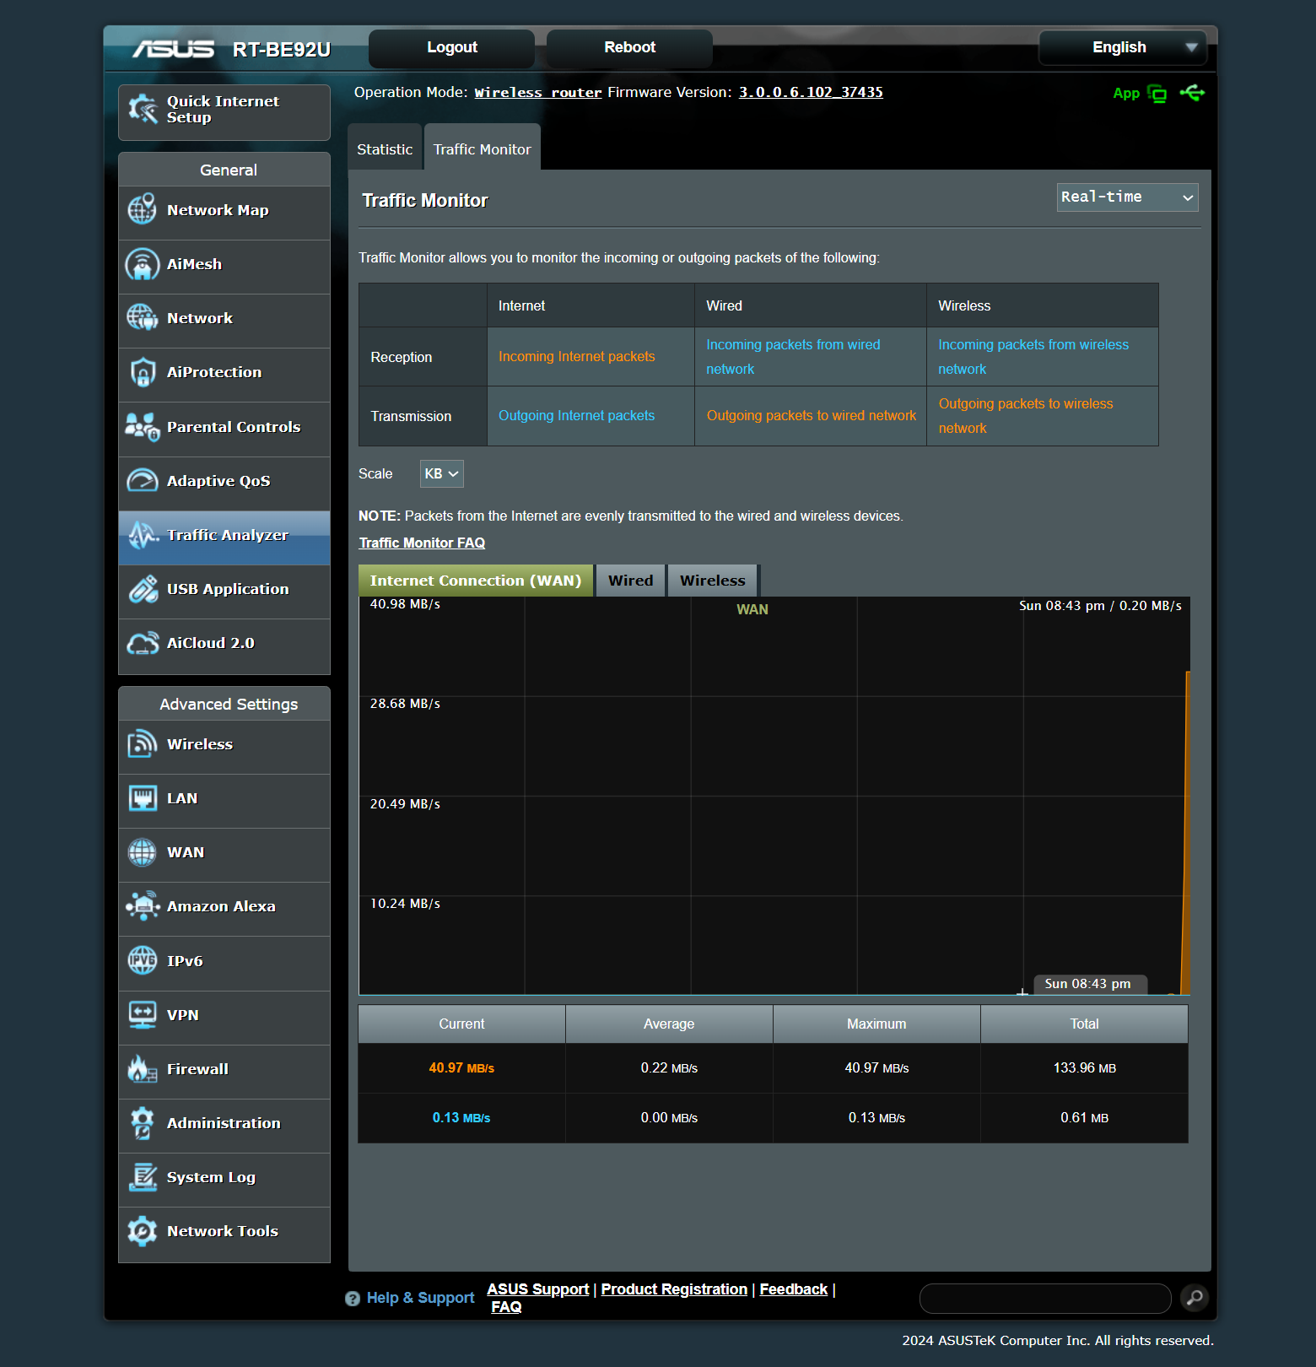Viewport: 1316px width, 1367px height.
Task: Click the Network Map globe icon
Action: pos(142,209)
